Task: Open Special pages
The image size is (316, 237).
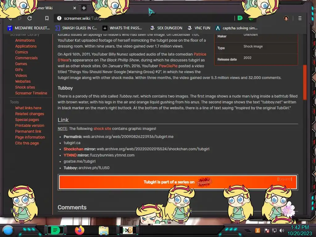Action: (x=27, y=119)
